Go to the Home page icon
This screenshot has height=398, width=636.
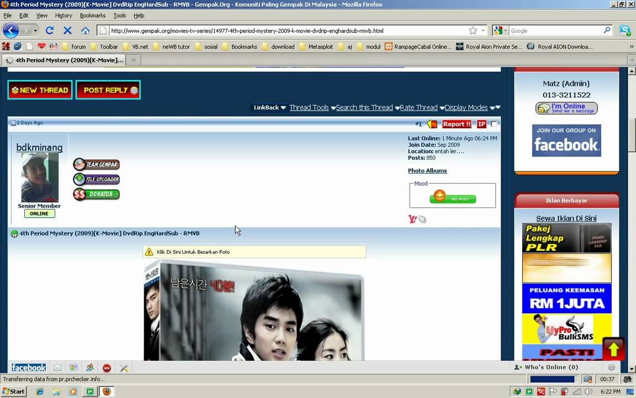85,30
